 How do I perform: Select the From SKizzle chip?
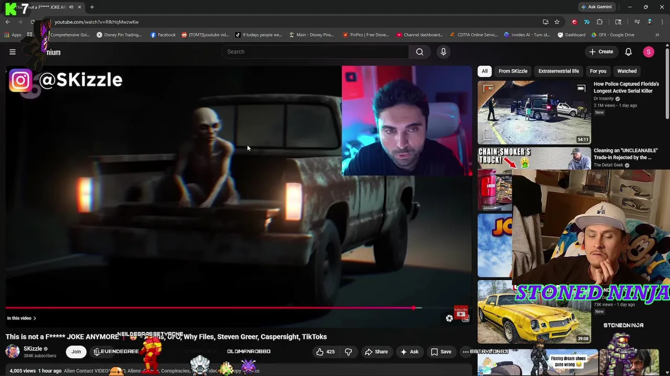pyautogui.click(x=513, y=71)
